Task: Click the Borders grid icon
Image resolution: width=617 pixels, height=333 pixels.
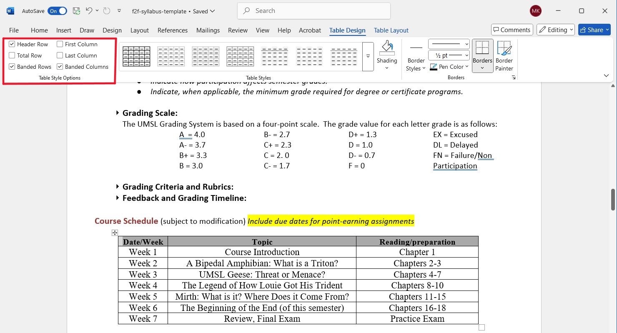Action: point(482,48)
